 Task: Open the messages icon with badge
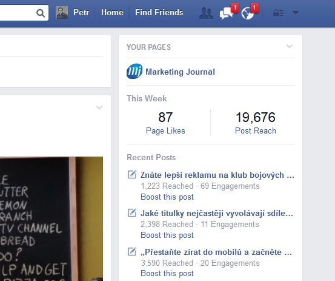pyautogui.click(x=227, y=13)
